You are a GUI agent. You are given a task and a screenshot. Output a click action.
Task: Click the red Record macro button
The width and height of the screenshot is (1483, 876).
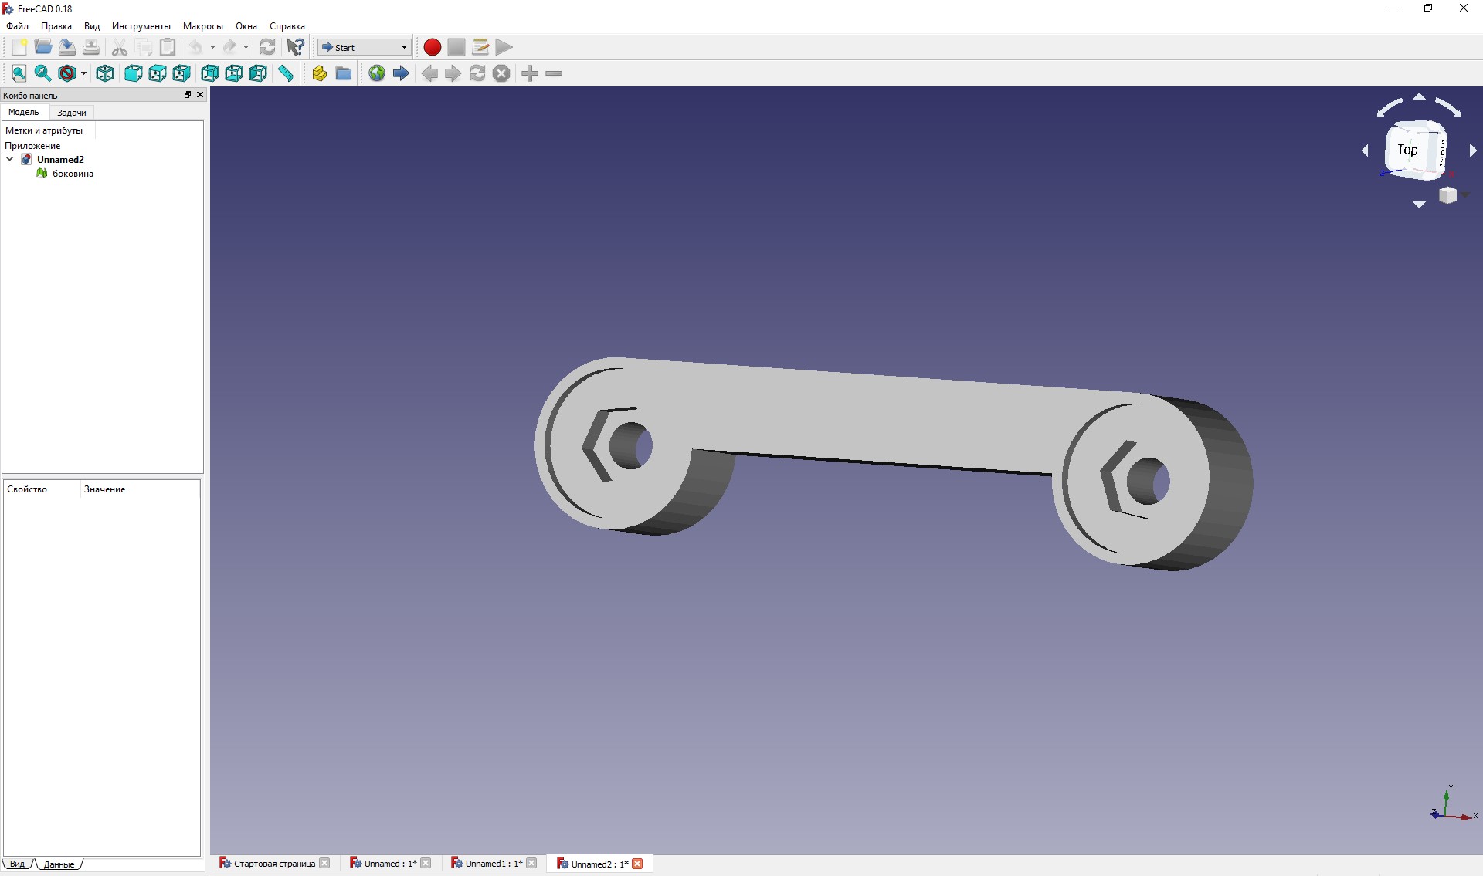[x=433, y=47]
